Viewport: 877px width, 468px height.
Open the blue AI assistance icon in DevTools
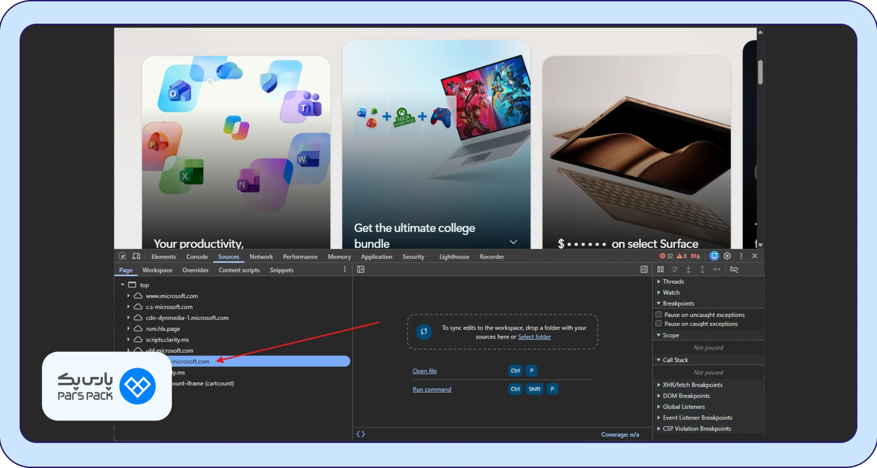pyautogui.click(x=714, y=256)
